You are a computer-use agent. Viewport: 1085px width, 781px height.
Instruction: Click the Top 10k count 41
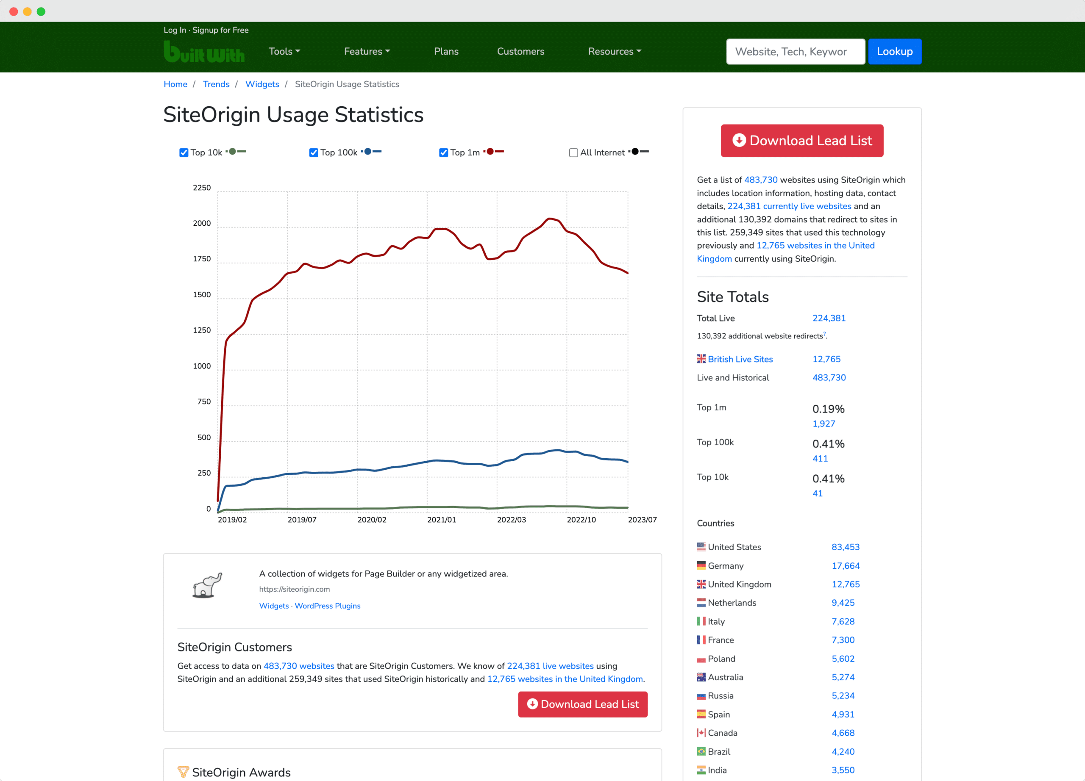click(817, 493)
